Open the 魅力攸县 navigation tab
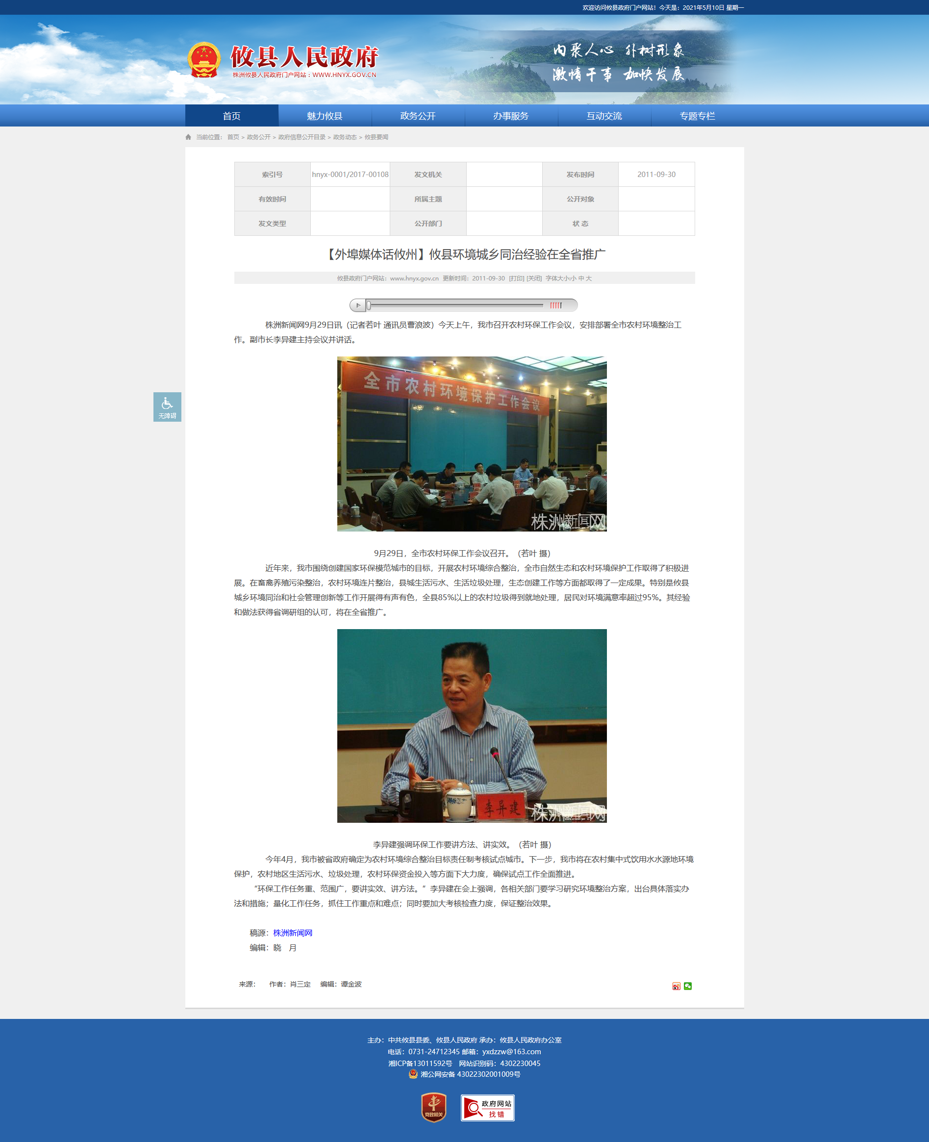 point(325,116)
